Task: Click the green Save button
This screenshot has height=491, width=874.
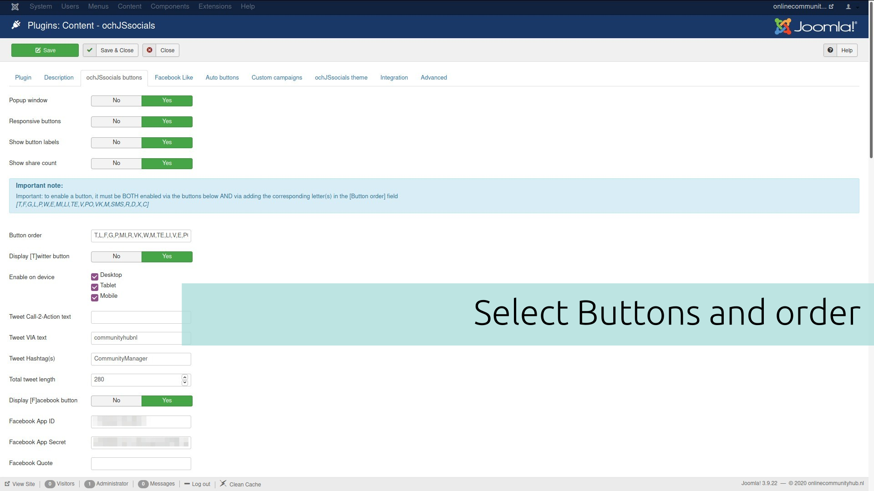Action: click(45, 50)
